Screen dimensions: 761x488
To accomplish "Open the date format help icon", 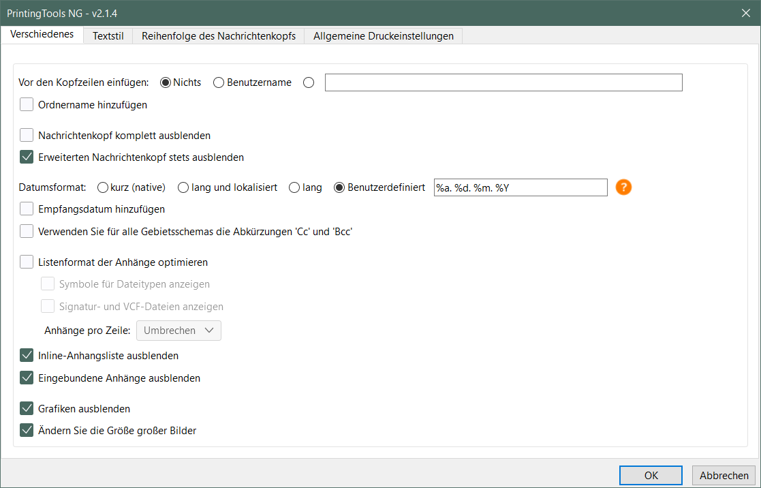I will pyautogui.click(x=623, y=187).
